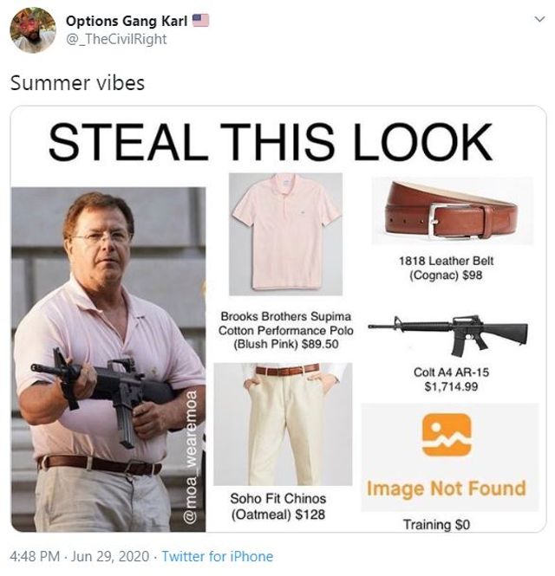Click the photo of man in pink polo
This screenshot has width=555, height=576.
tap(108, 359)
